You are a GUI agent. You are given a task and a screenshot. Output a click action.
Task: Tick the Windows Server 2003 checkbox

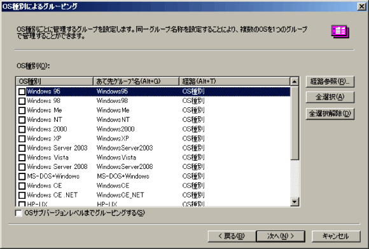[22, 148]
